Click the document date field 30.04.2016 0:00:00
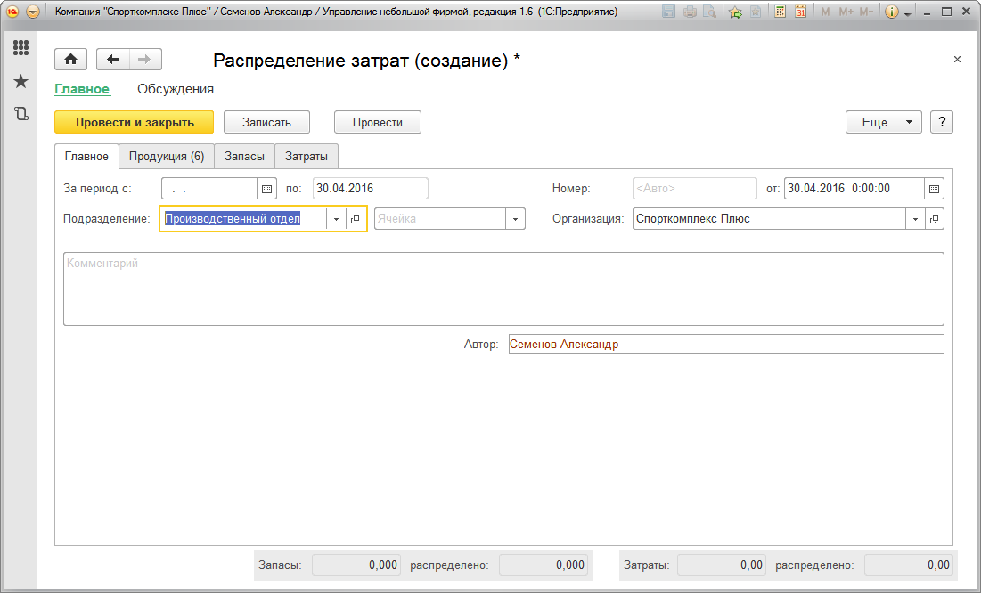Screen dimensions: 981x593 [x=854, y=188]
